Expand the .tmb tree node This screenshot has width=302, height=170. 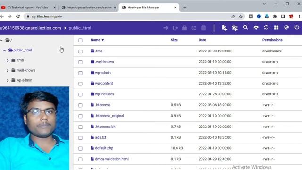click(x=8, y=60)
